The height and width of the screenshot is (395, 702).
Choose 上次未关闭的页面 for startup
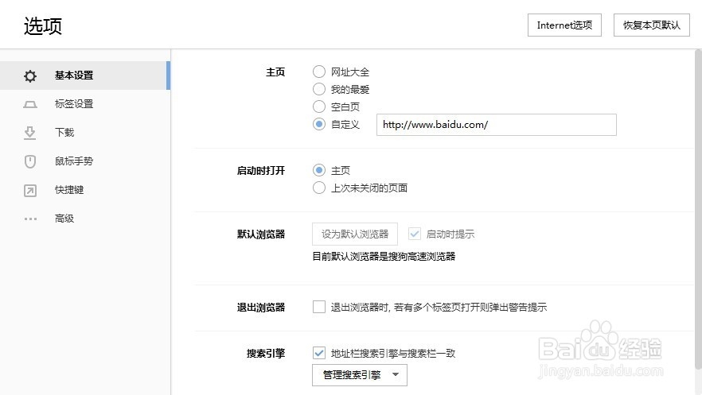tap(318, 188)
